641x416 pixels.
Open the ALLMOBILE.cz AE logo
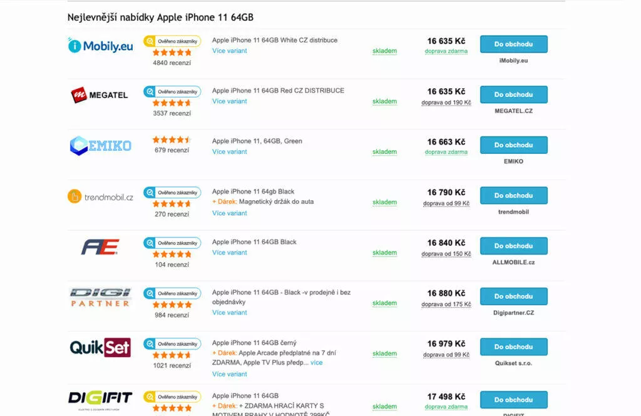(x=100, y=247)
